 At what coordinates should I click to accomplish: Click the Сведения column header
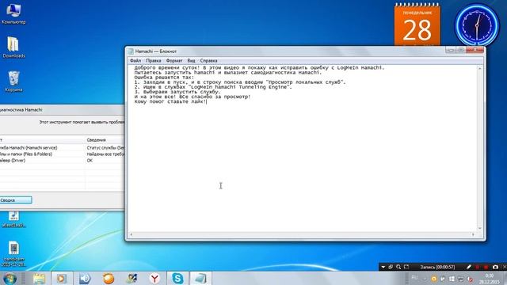coord(105,140)
